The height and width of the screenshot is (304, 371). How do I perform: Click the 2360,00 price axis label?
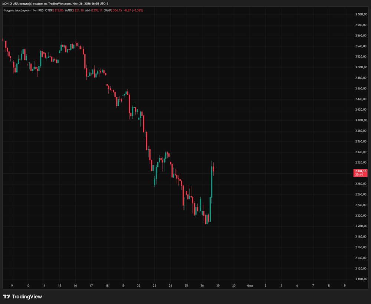click(x=361, y=141)
